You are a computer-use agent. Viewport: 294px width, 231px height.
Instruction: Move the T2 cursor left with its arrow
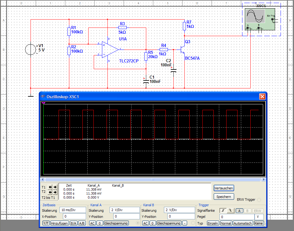[50, 192]
